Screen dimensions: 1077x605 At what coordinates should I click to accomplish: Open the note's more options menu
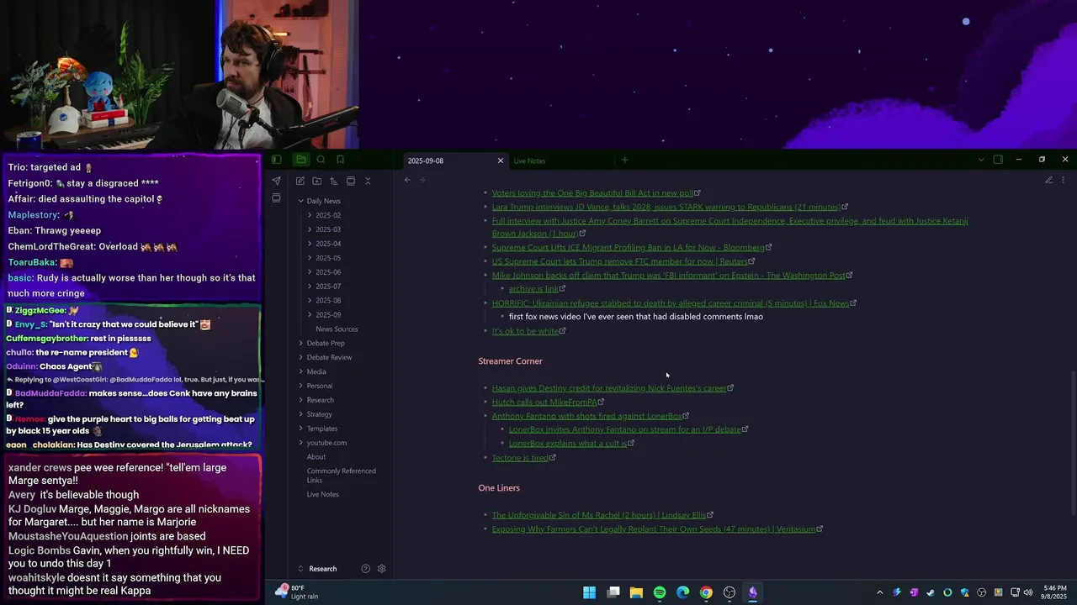click(x=1063, y=180)
